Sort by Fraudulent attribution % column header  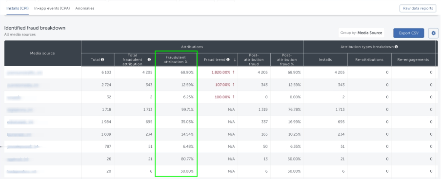(176, 59)
